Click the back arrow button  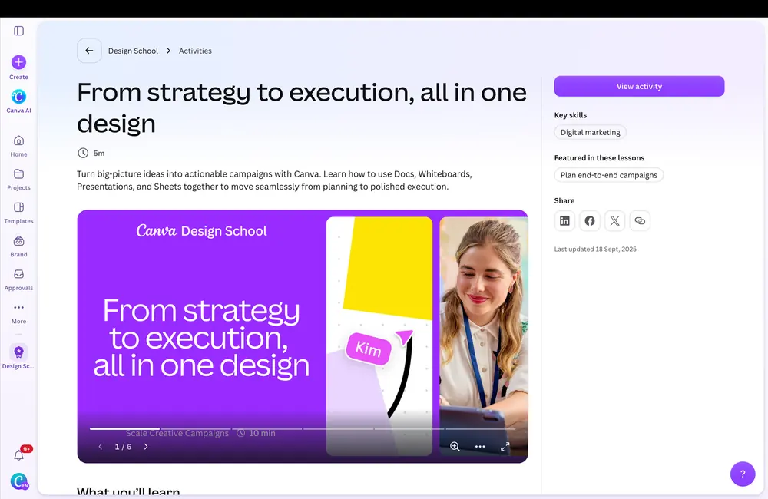pos(89,51)
